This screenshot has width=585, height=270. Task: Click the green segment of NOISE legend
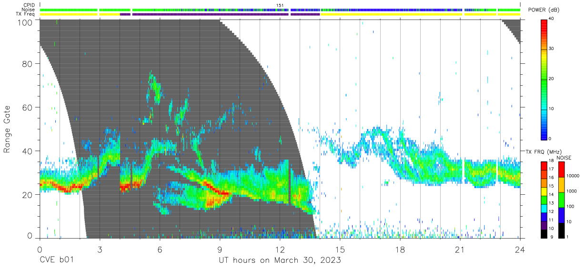[x=561, y=200]
